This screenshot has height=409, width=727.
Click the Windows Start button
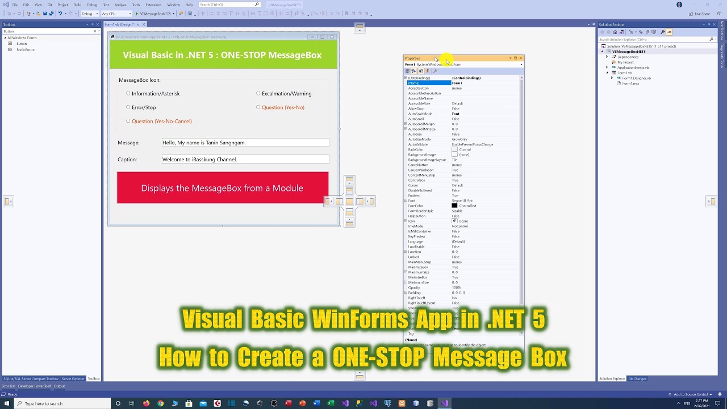[x=6, y=403]
